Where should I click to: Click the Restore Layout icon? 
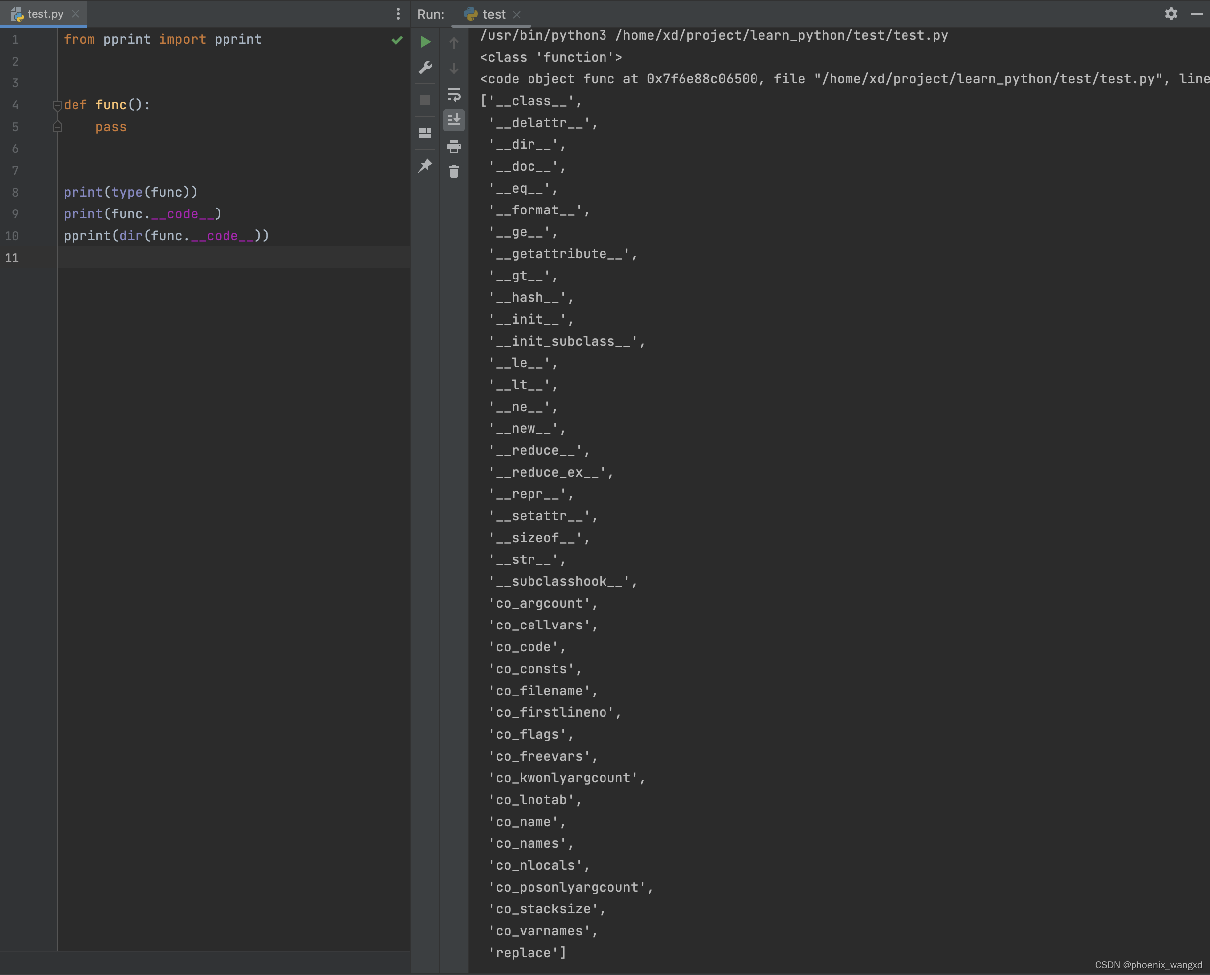tap(426, 133)
